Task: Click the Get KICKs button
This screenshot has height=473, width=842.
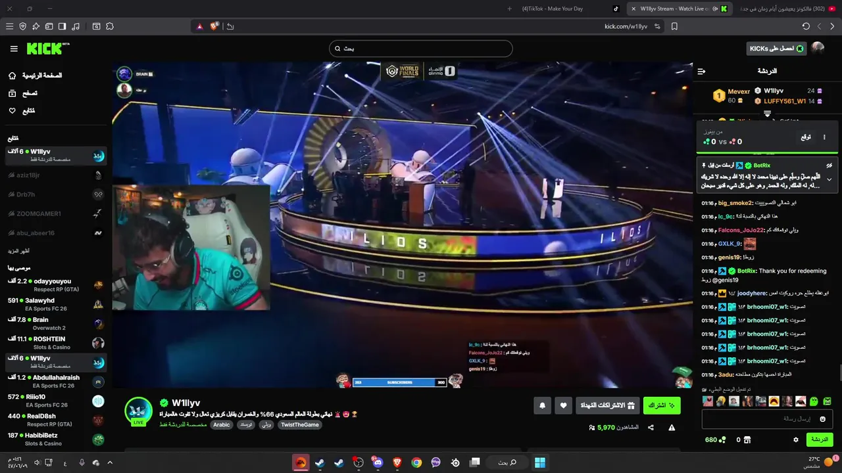Action: point(776,49)
